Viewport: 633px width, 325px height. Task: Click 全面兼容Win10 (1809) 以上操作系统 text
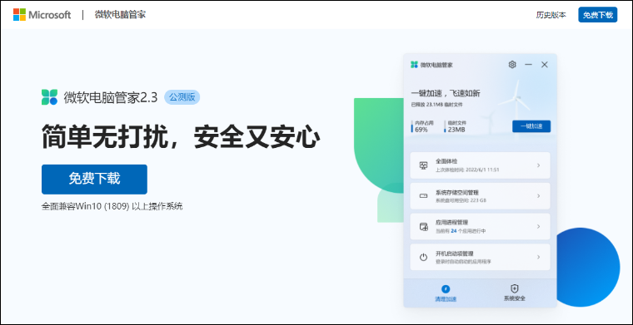112,206
